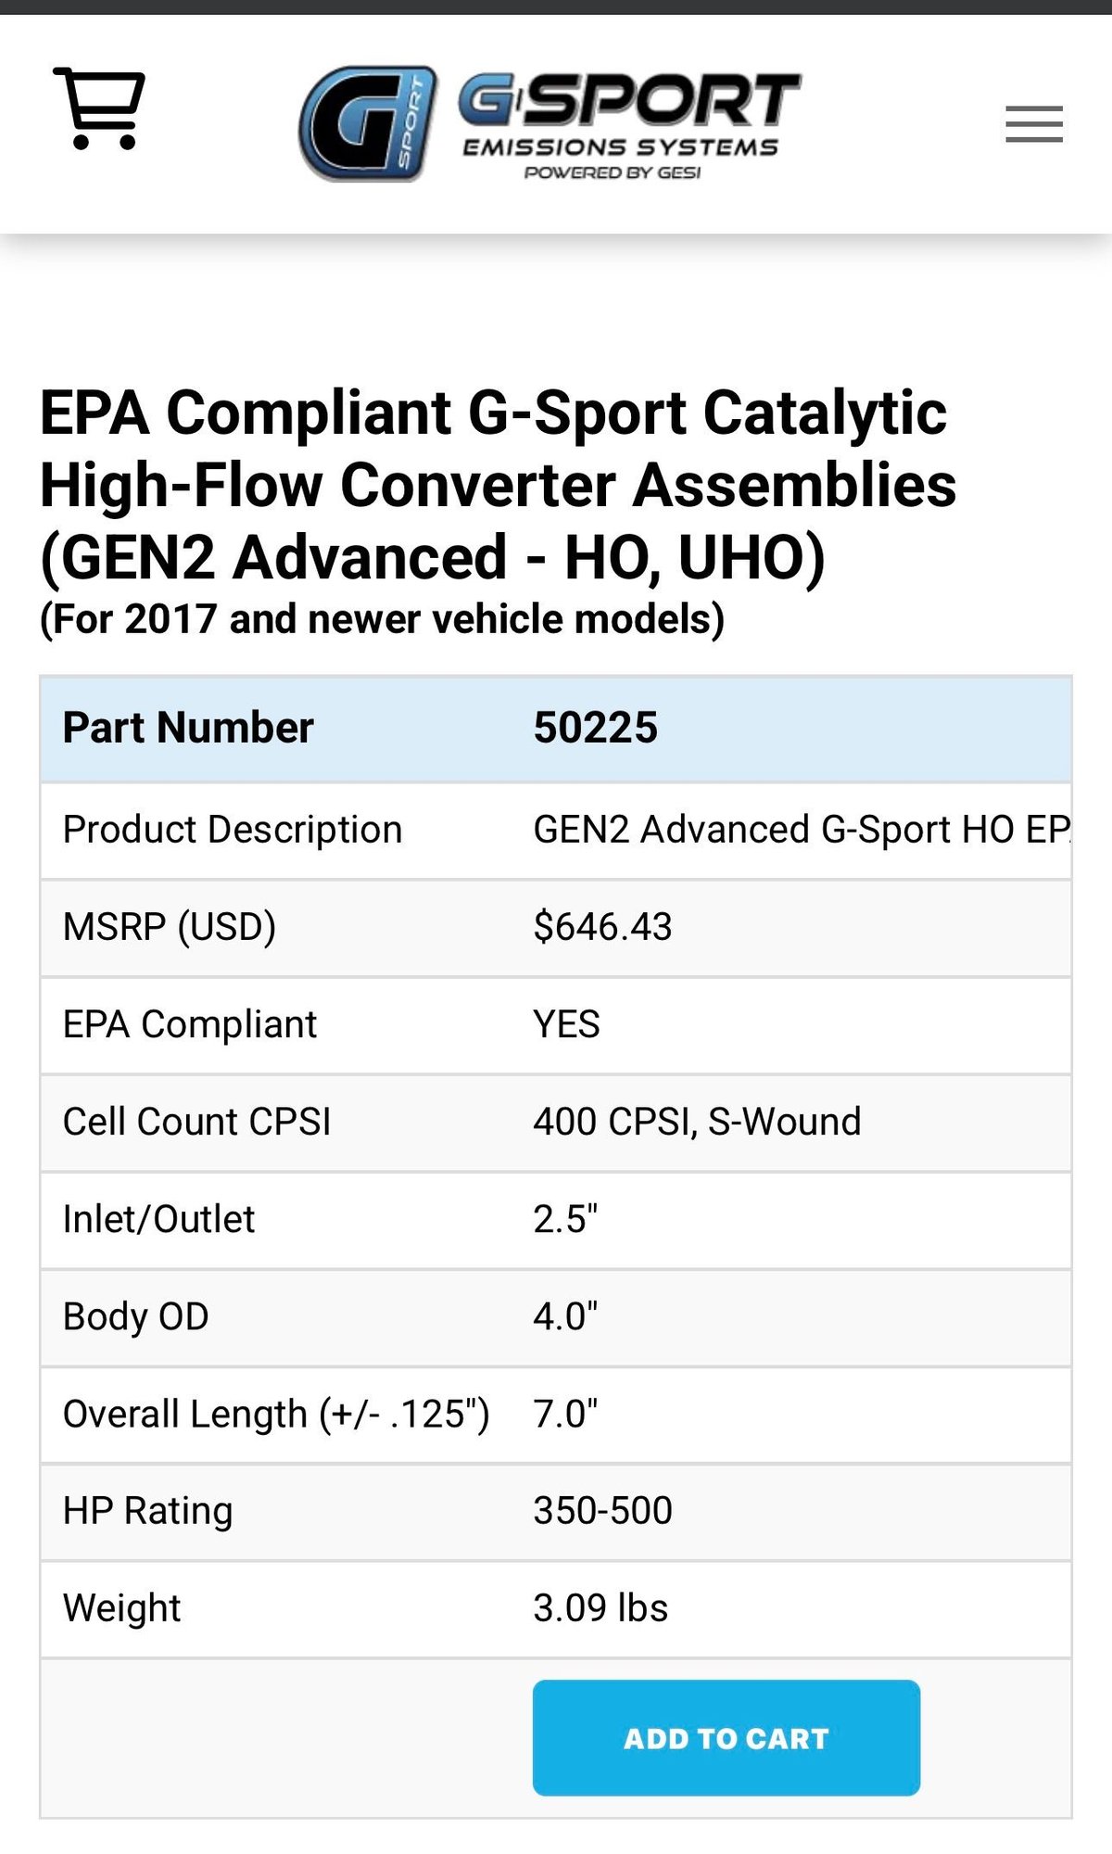This screenshot has height=1854, width=1112.
Task: Click the 2017 and newer vehicle models subtitle
Action: pyautogui.click(x=382, y=618)
